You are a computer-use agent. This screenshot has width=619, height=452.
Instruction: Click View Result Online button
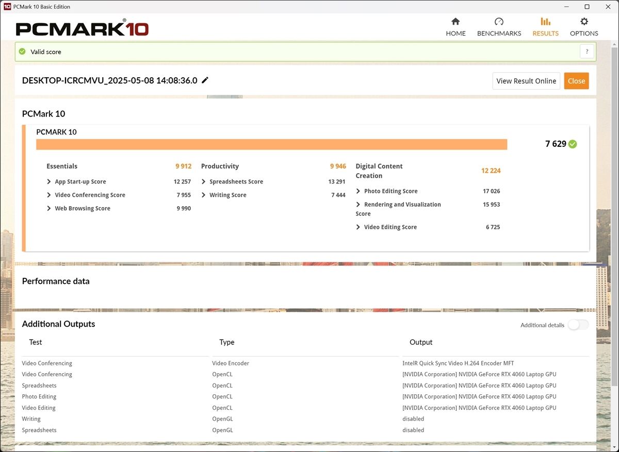coord(526,81)
